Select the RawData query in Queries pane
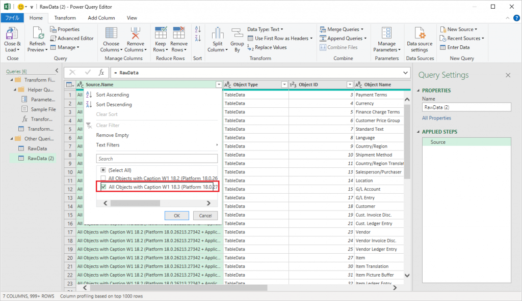This screenshot has width=522, height=301. coord(37,148)
